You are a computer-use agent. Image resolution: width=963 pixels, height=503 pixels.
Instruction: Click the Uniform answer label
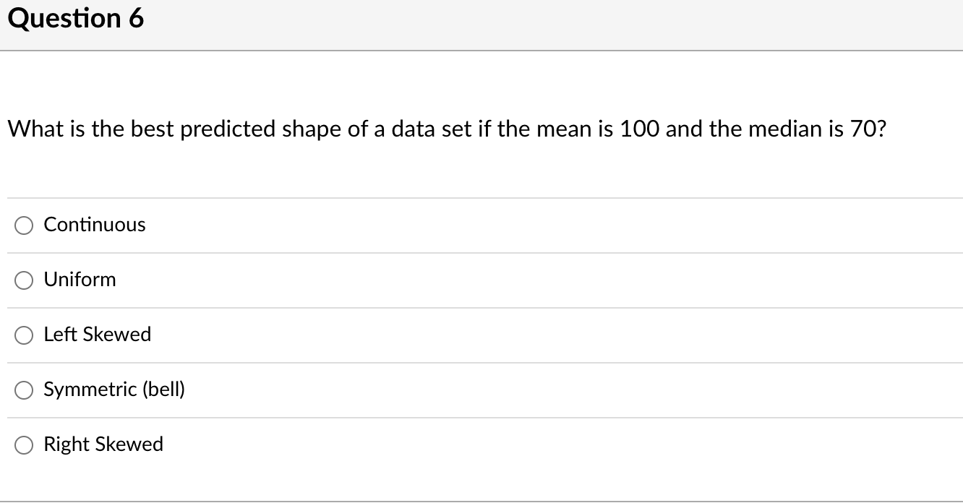click(80, 280)
